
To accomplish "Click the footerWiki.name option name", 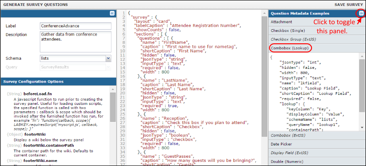I will coord(40,161).
